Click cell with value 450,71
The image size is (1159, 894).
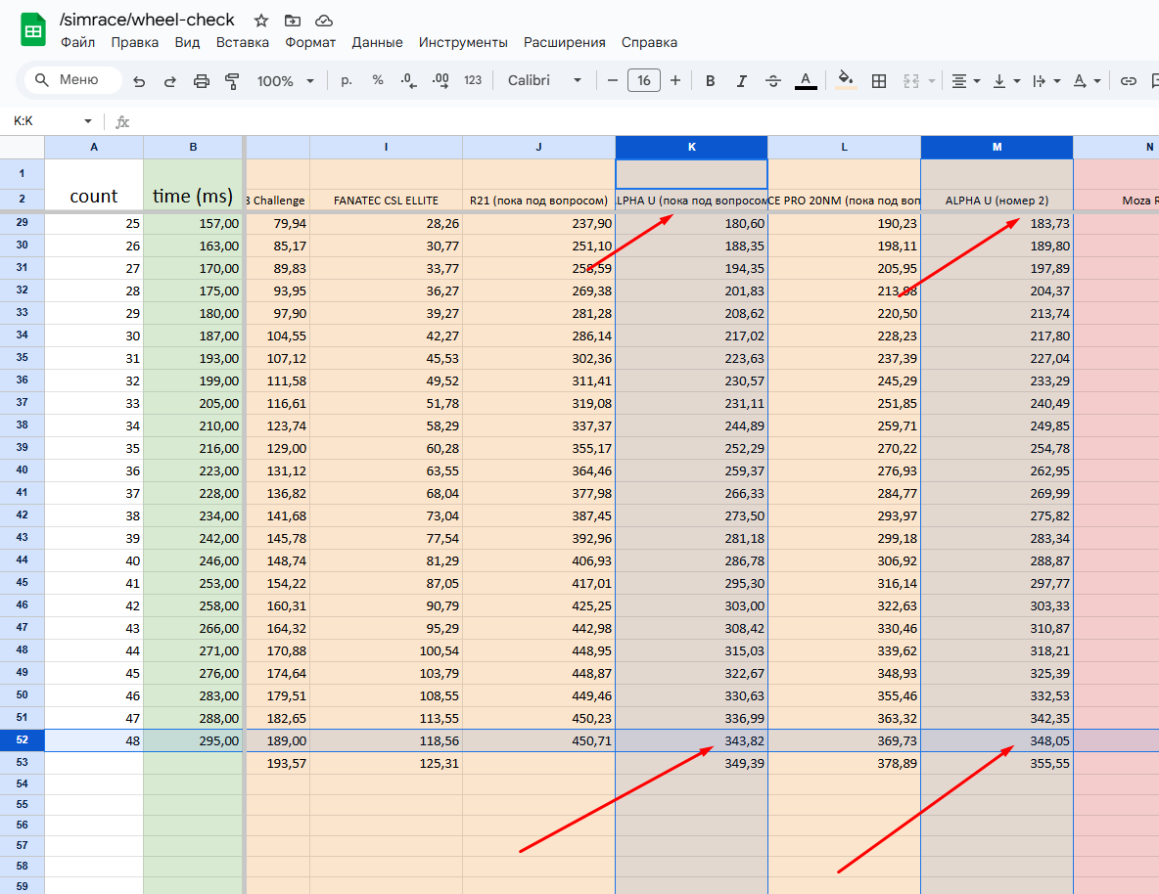click(538, 740)
